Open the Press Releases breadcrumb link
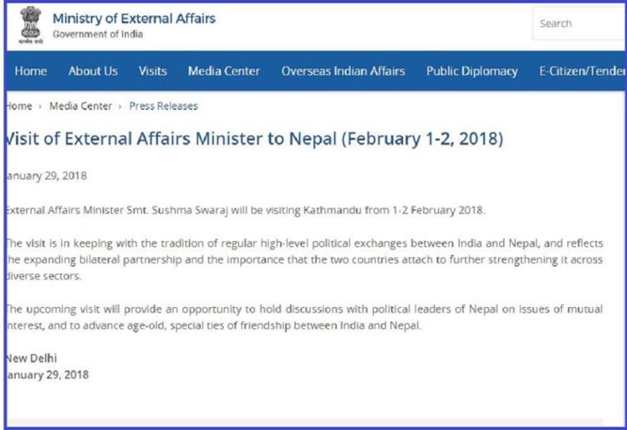This screenshot has height=430, width=627. (163, 106)
